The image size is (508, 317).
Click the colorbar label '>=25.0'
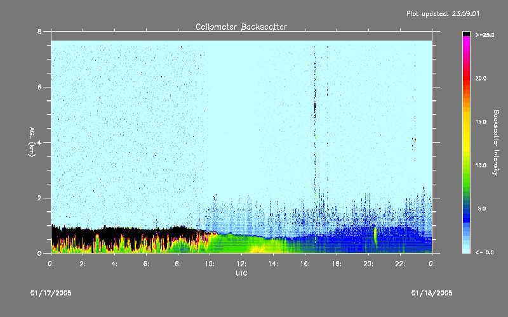pos(485,35)
